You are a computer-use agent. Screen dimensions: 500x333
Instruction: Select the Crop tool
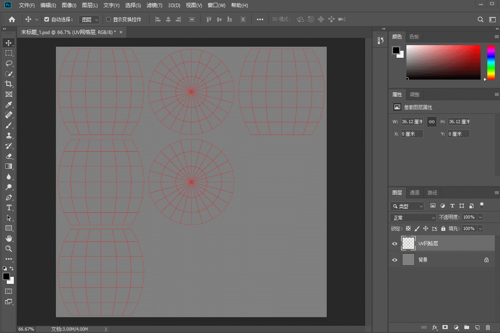(9, 84)
